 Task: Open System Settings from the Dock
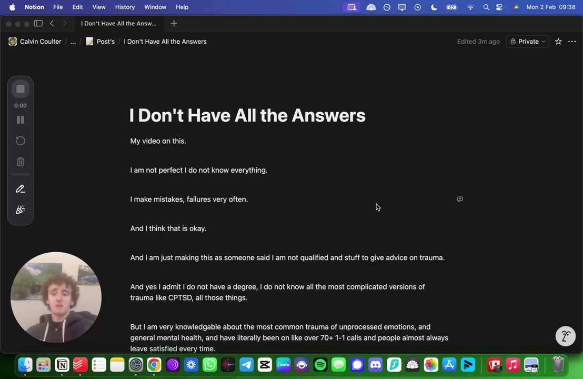click(x=136, y=365)
